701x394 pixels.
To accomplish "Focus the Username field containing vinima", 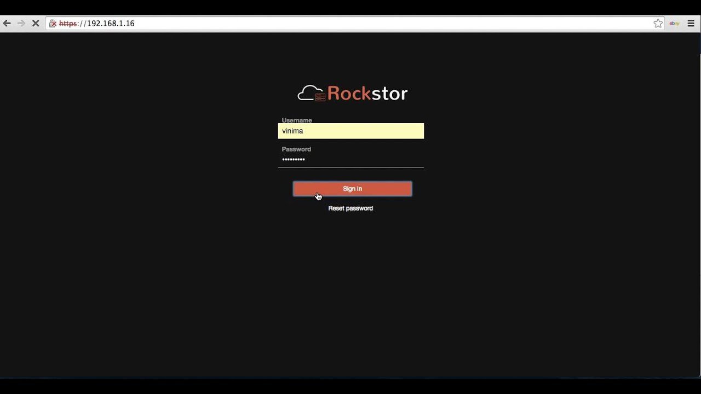I will pyautogui.click(x=351, y=131).
